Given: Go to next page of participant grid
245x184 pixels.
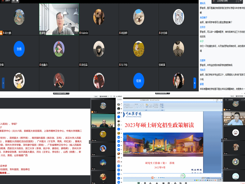Looking at the screenshot, I should coord(194,83).
